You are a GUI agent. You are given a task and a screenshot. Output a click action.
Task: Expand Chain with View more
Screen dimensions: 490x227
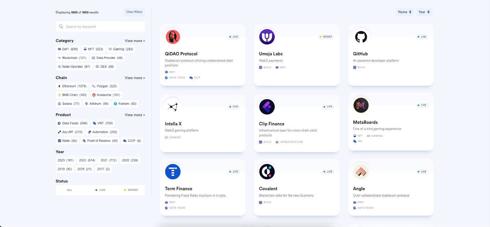(x=135, y=78)
